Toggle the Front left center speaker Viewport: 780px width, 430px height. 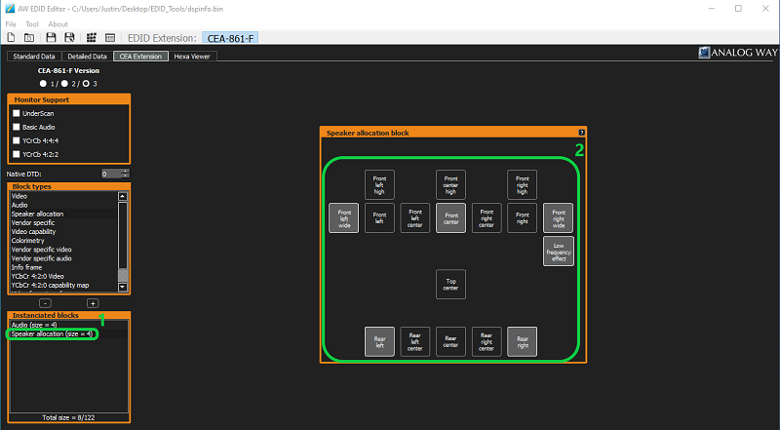415,218
